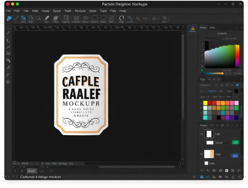Screen dimensions: 248x188
Task: Click the blue P logo icon in toolbar
Action: pyautogui.click(x=9, y=18)
